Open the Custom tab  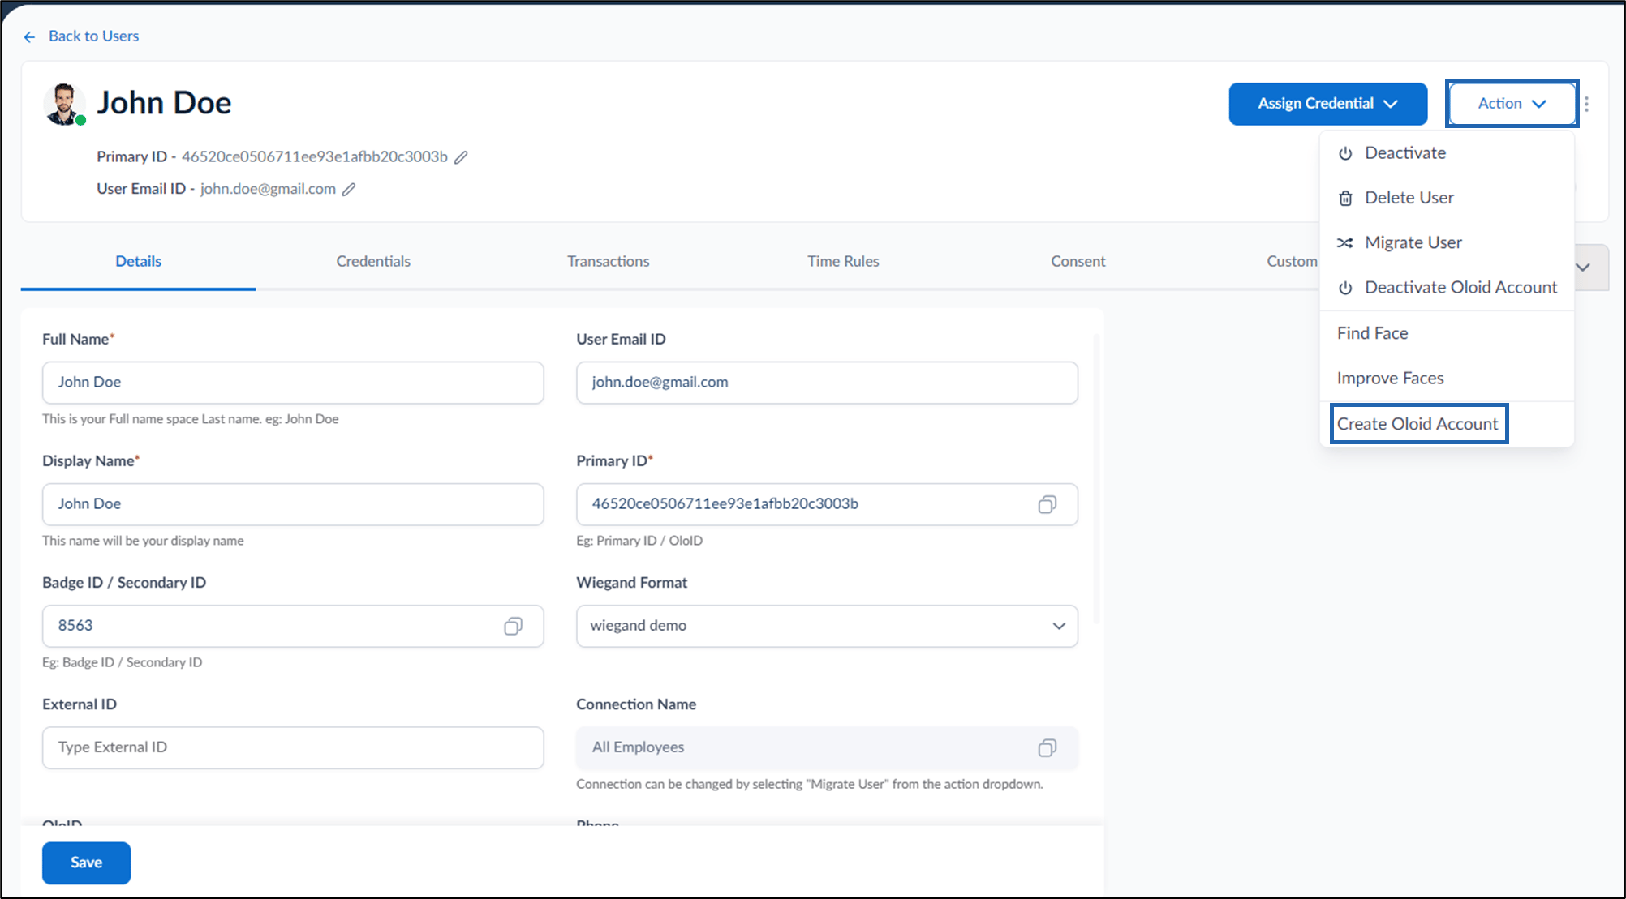(x=1292, y=262)
